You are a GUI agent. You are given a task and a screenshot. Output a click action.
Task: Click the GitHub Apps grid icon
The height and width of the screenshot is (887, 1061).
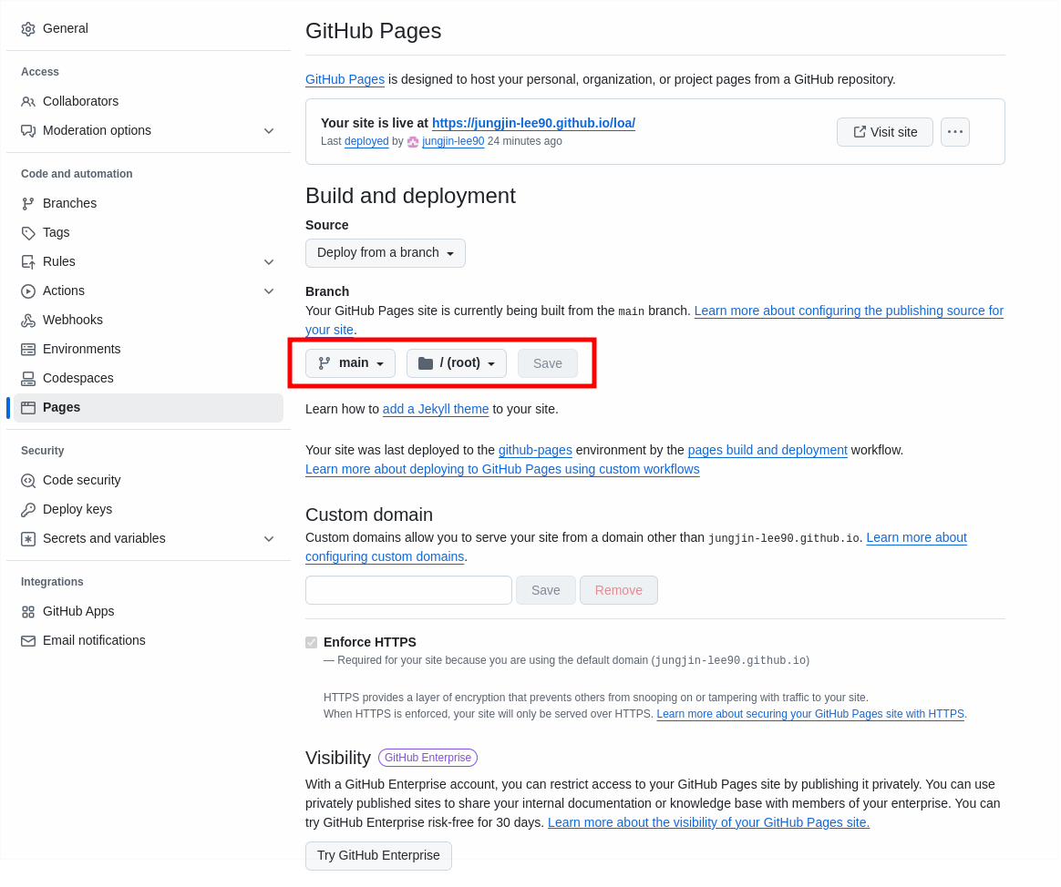(x=27, y=611)
